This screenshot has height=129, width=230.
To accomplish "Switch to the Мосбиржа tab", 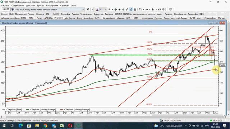I will (69, 18).
